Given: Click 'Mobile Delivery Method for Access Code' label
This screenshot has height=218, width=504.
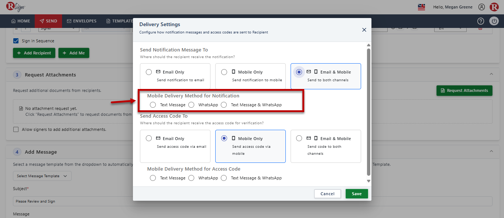Looking at the screenshot, I should point(194,169).
